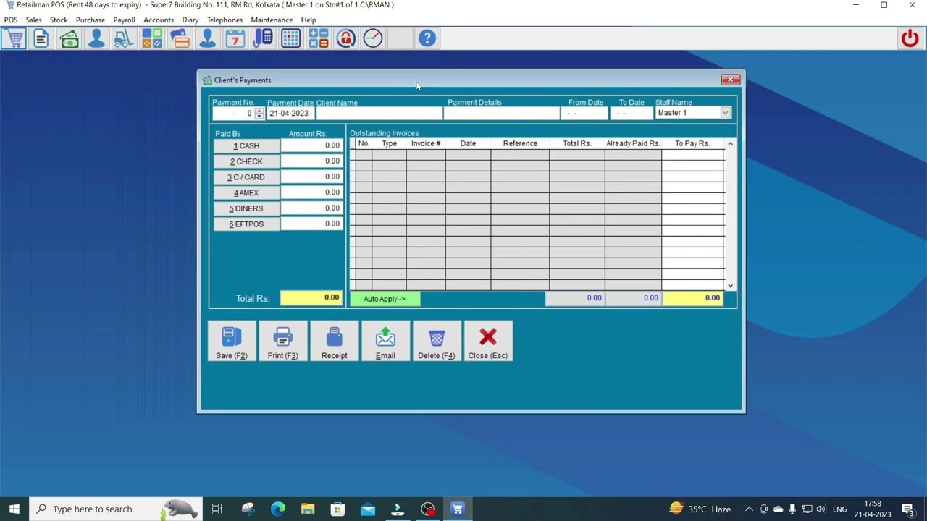Click the CASH amount field
This screenshot has height=521, width=927.
[312, 145]
